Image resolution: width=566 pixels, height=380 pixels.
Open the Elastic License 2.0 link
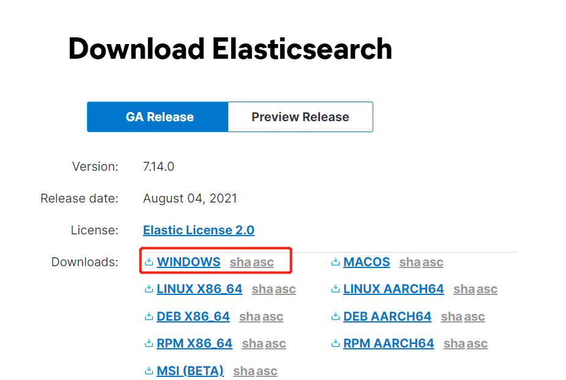198,230
